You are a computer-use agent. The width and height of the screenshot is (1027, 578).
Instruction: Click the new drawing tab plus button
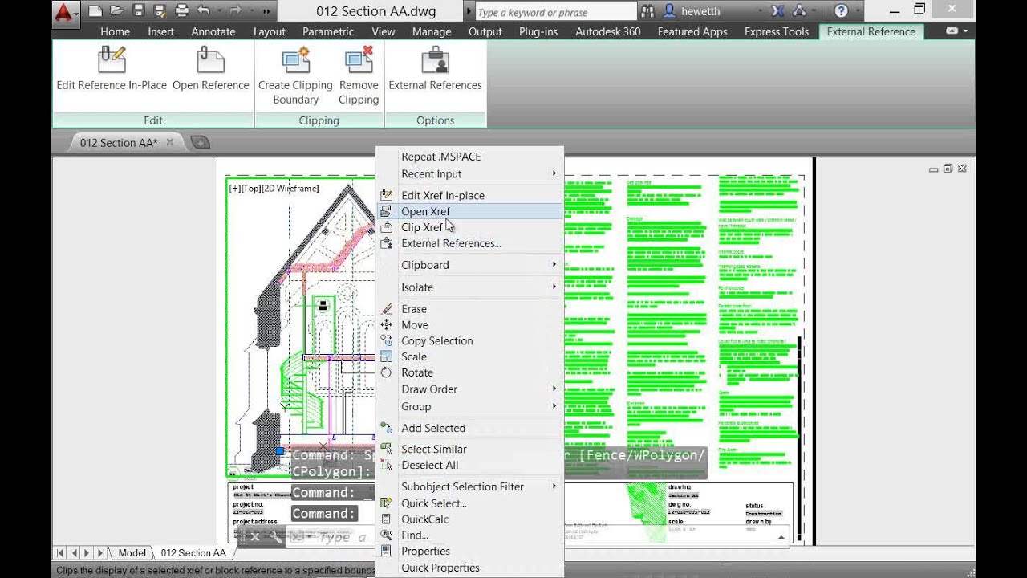coord(201,143)
